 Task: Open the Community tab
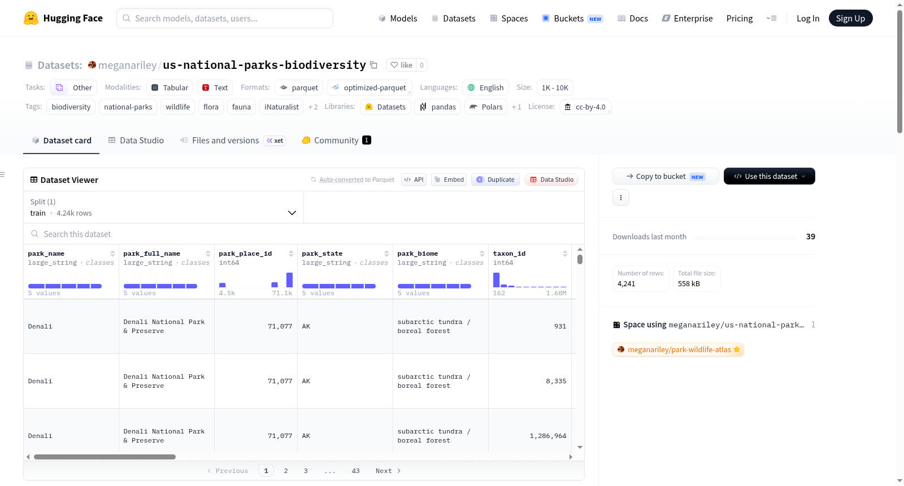click(336, 141)
